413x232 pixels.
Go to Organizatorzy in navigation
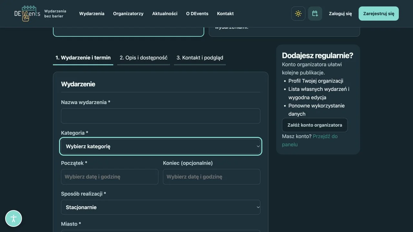128,14
